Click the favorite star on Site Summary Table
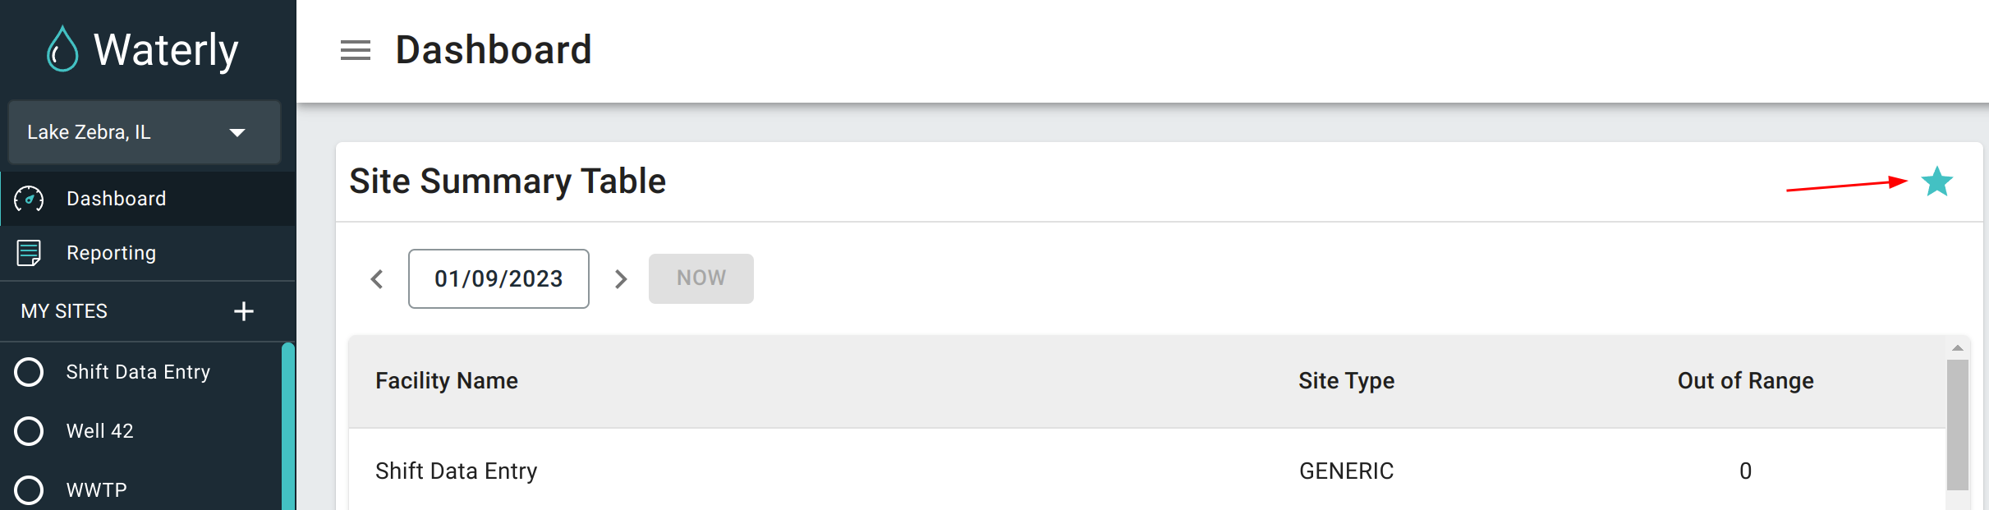 1936,181
